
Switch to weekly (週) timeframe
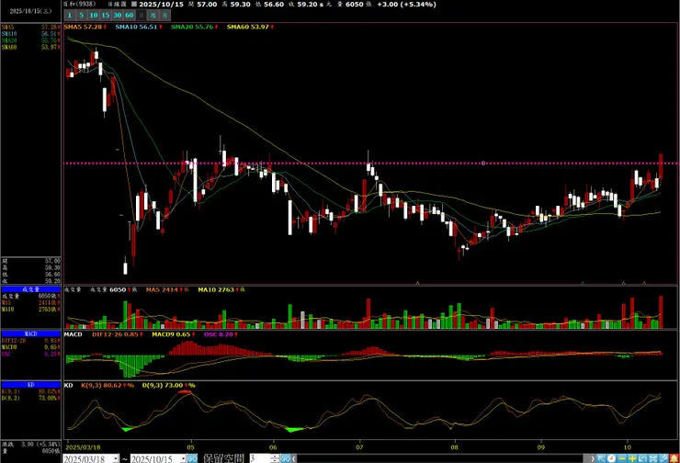coord(153,16)
